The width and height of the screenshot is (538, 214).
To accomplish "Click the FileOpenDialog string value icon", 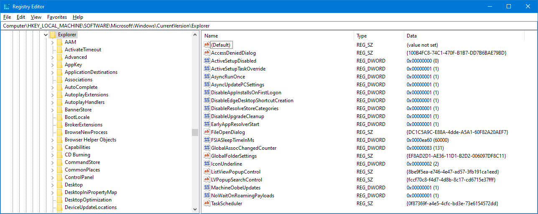I will click(207, 132).
